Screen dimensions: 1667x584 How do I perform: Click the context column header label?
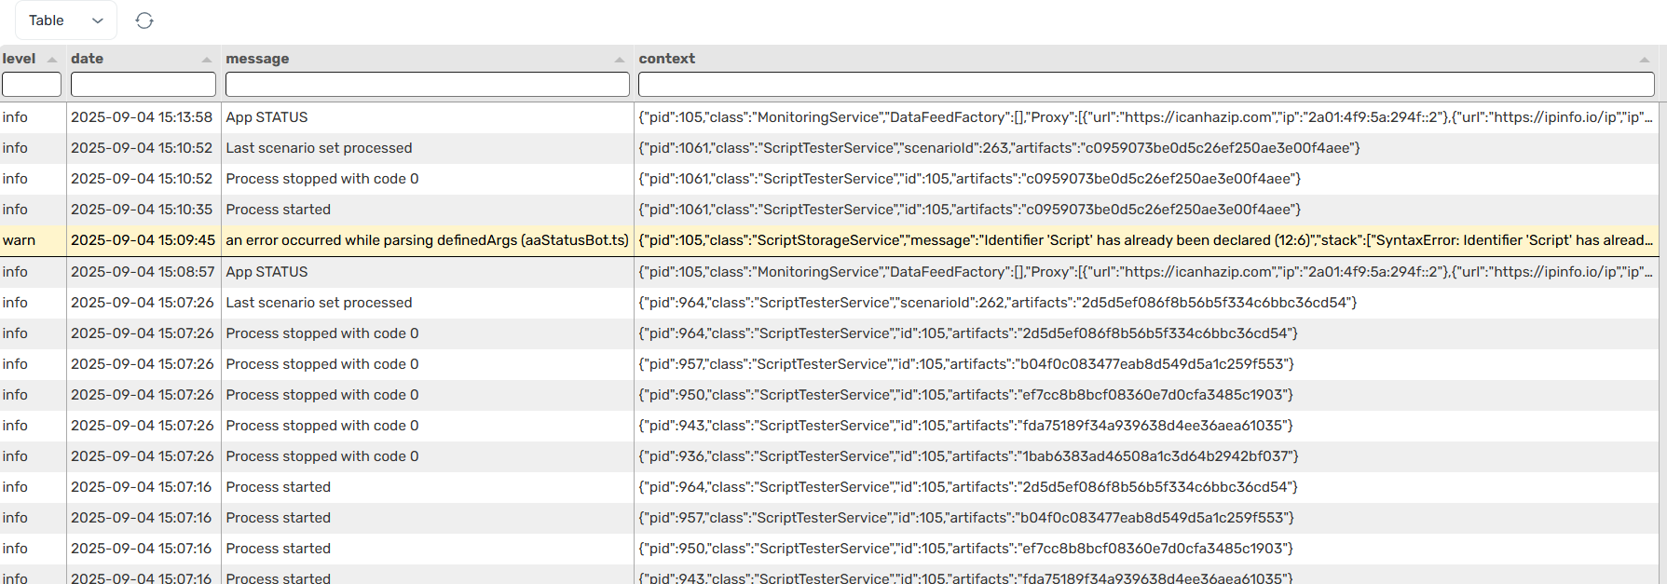coord(667,59)
